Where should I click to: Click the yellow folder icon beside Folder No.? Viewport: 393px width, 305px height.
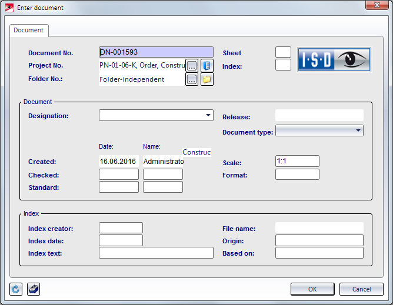pyautogui.click(x=207, y=79)
